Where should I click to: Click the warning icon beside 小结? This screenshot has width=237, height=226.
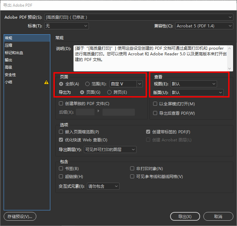[47, 82]
